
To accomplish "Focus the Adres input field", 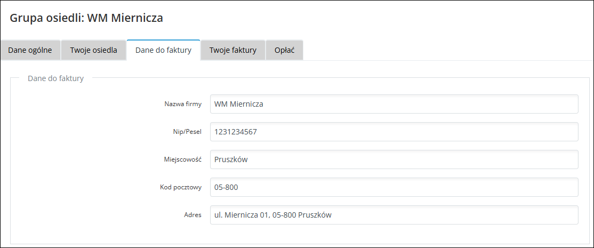I will pos(394,215).
